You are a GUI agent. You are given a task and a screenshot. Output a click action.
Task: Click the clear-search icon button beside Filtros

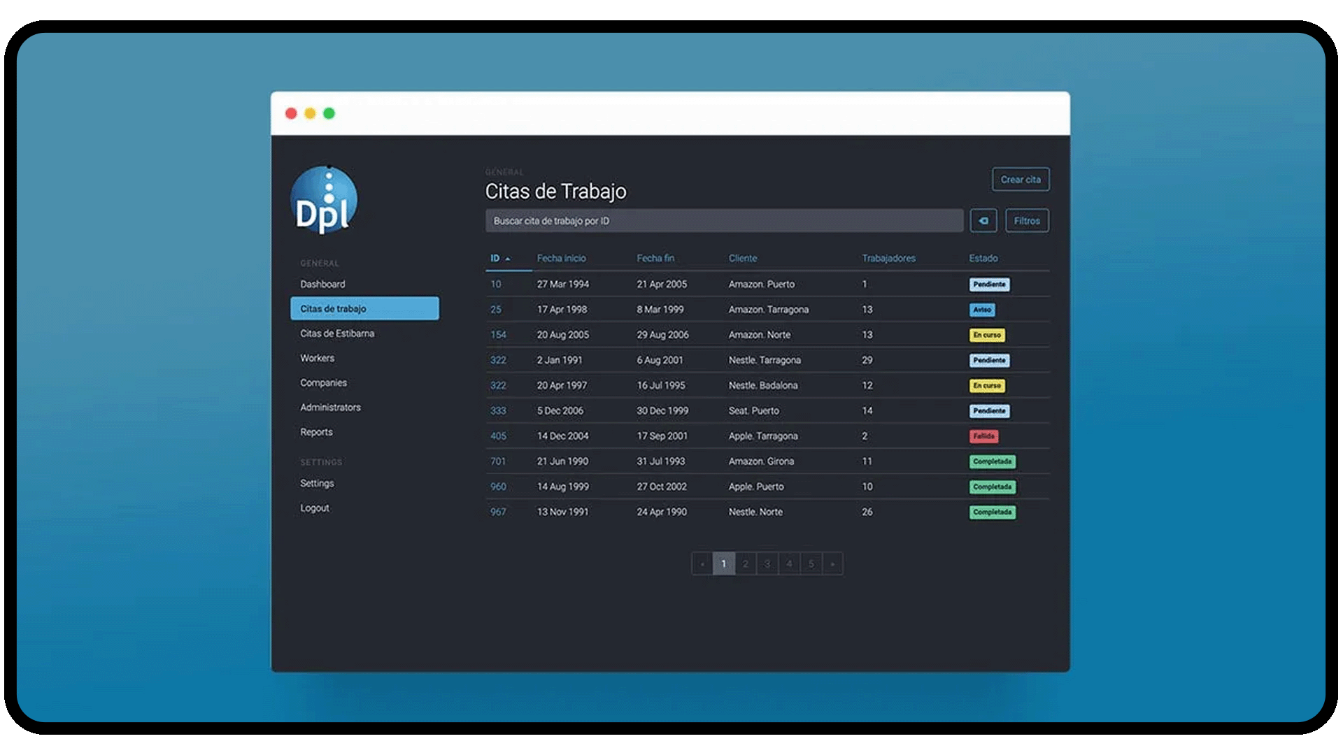[983, 221]
